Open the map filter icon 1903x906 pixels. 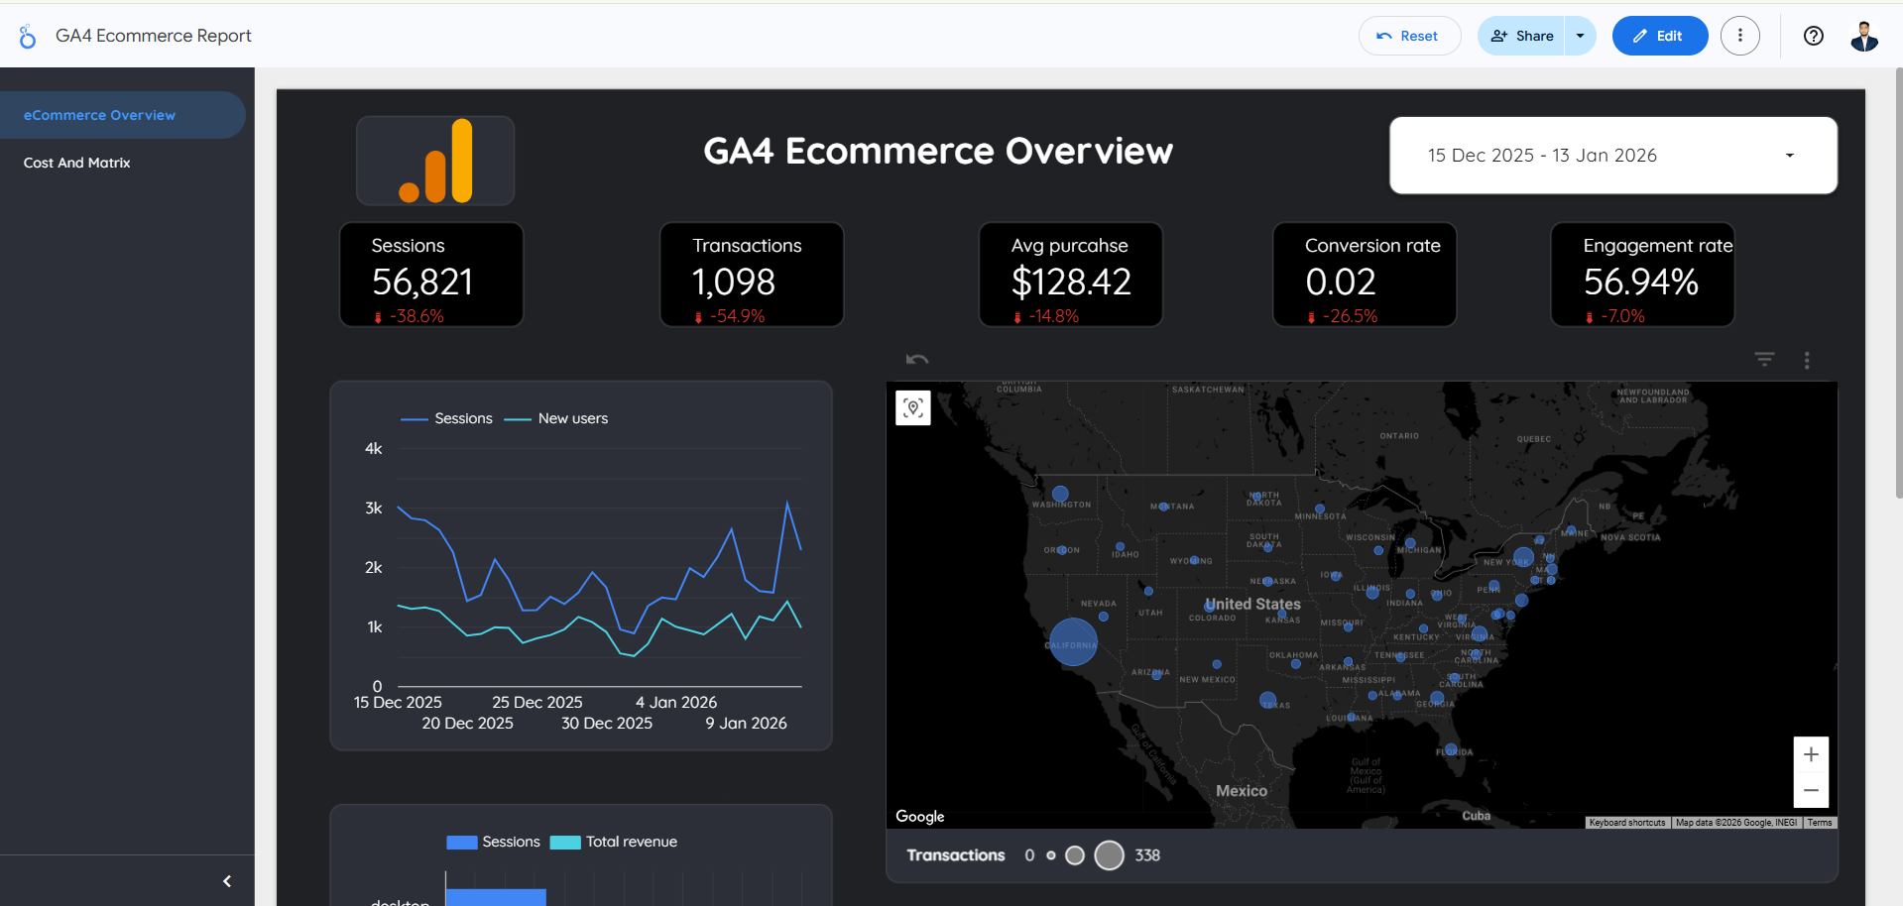pos(1764,360)
